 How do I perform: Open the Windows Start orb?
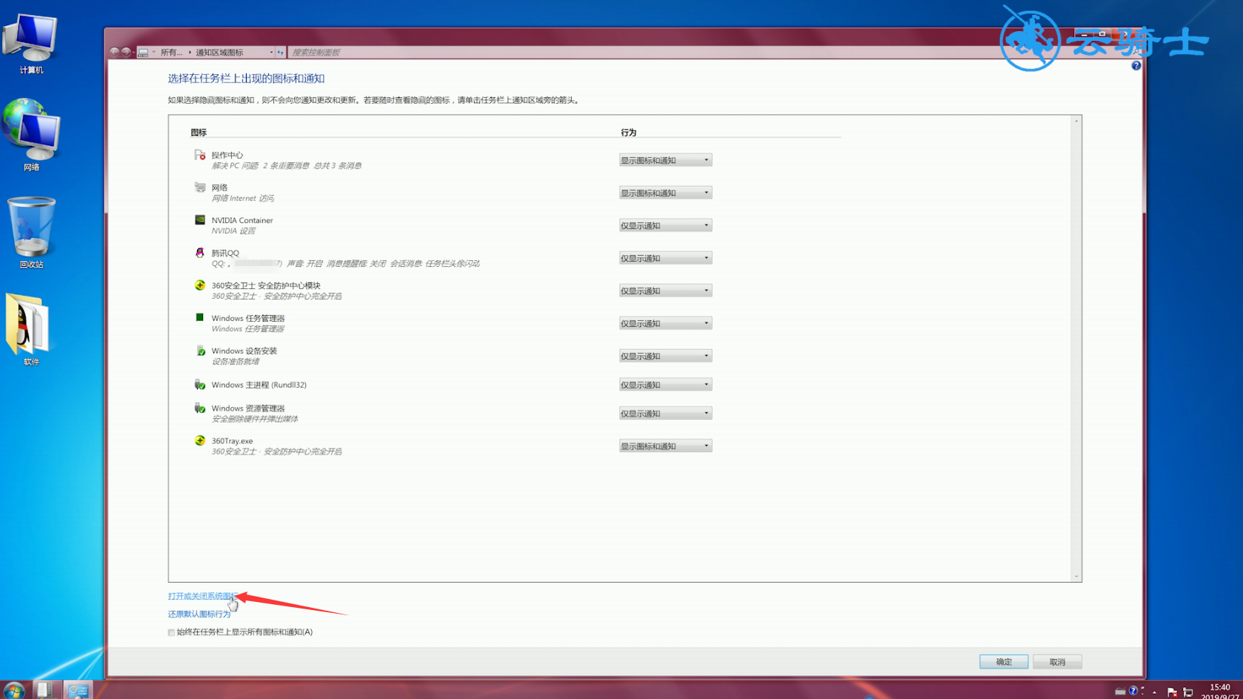tap(13, 690)
